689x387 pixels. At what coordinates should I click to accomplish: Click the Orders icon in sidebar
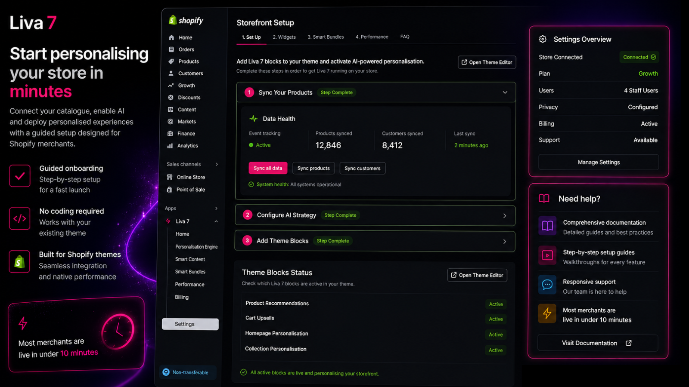pos(171,49)
